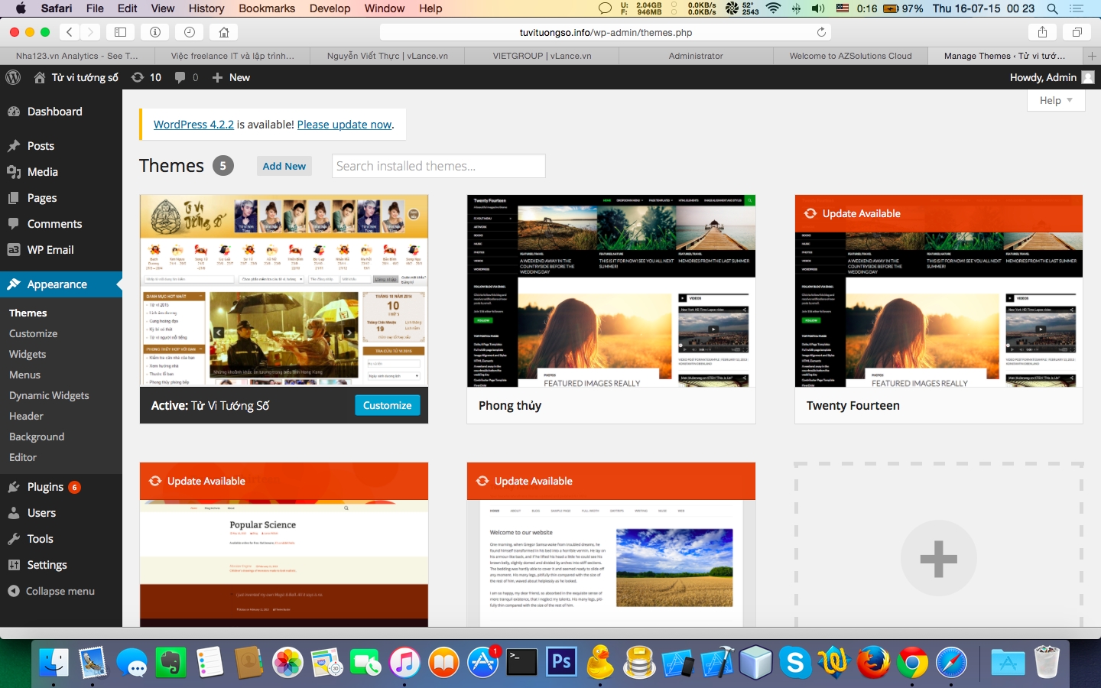Open Firefox from the Dock
Image resolution: width=1101 pixels, height=688 pixels.
[x=873, y=662]
